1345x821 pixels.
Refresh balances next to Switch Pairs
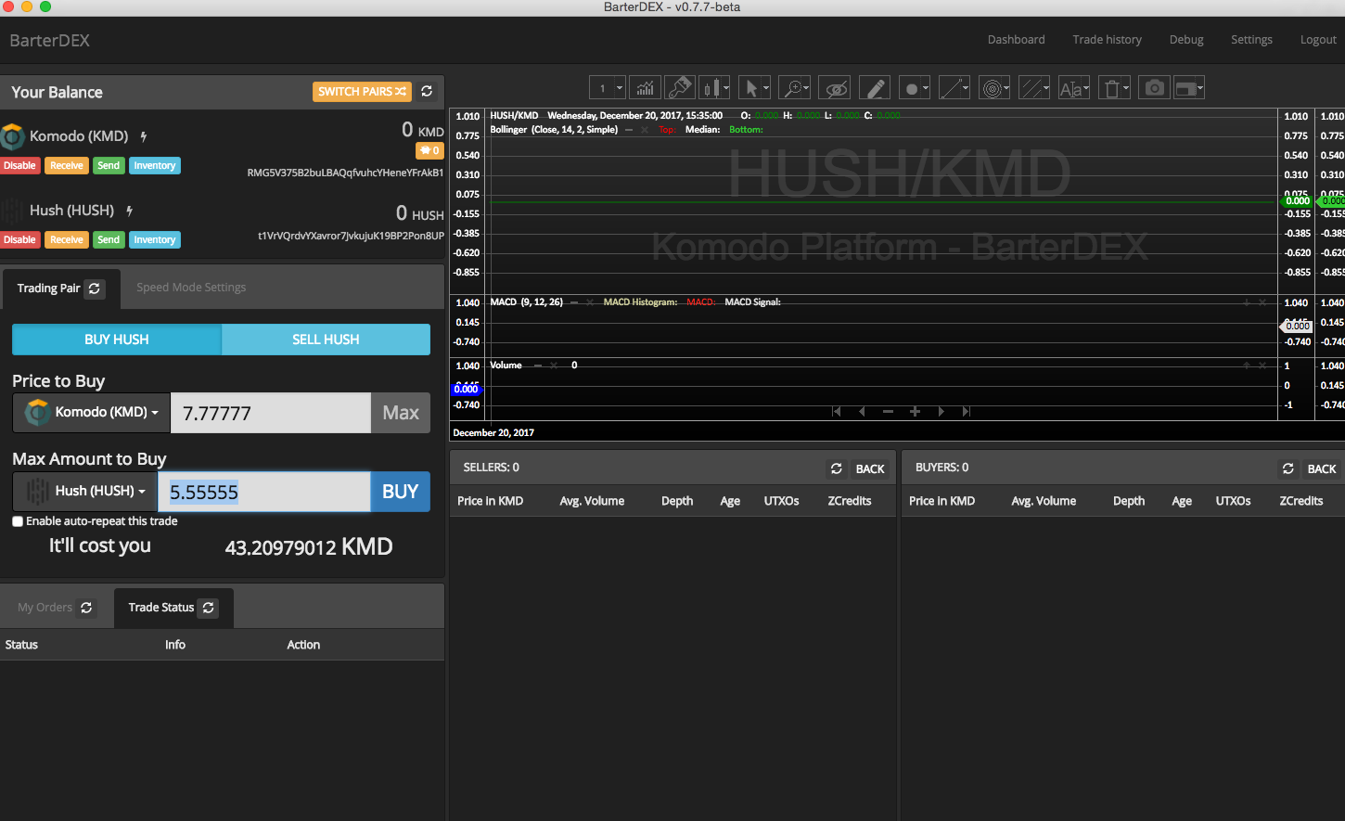coord(427,91)
